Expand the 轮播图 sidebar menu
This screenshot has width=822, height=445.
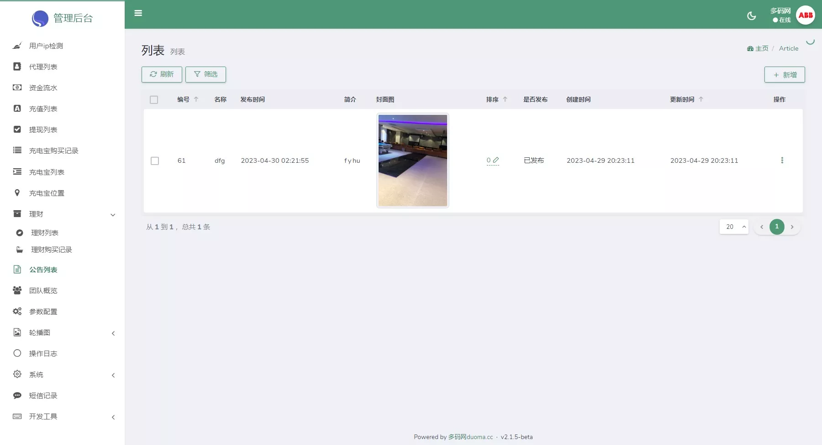pyautogui.click(x=113, y=333)
